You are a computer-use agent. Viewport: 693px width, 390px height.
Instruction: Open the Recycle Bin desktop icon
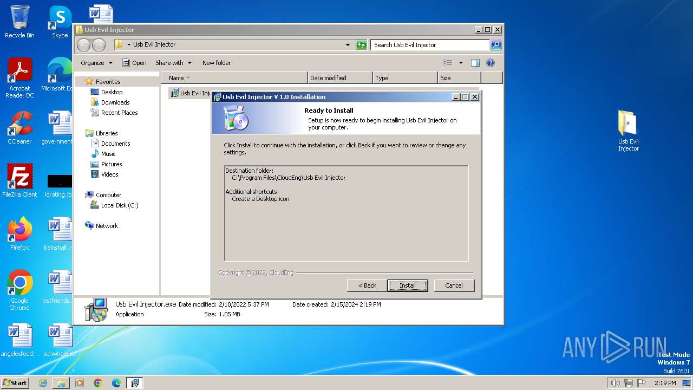point(19,22)
